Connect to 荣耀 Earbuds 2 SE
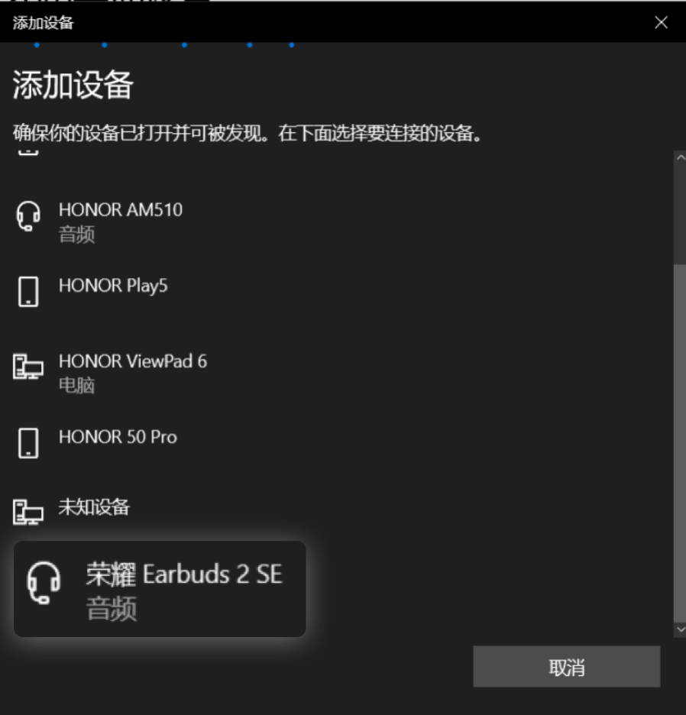 160,589
